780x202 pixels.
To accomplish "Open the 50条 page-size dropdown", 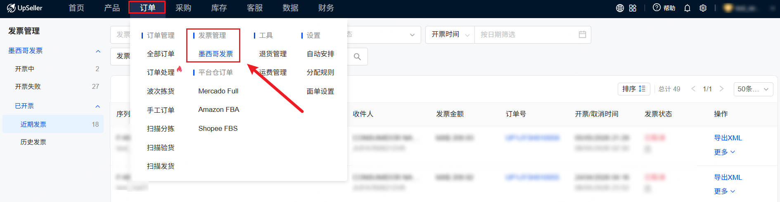I will coord(753,89).
